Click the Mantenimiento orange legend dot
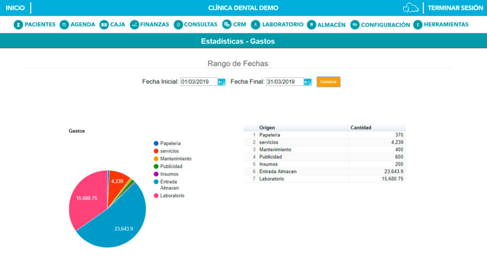Screen dimensions: 487x274 tap(156, 159)
